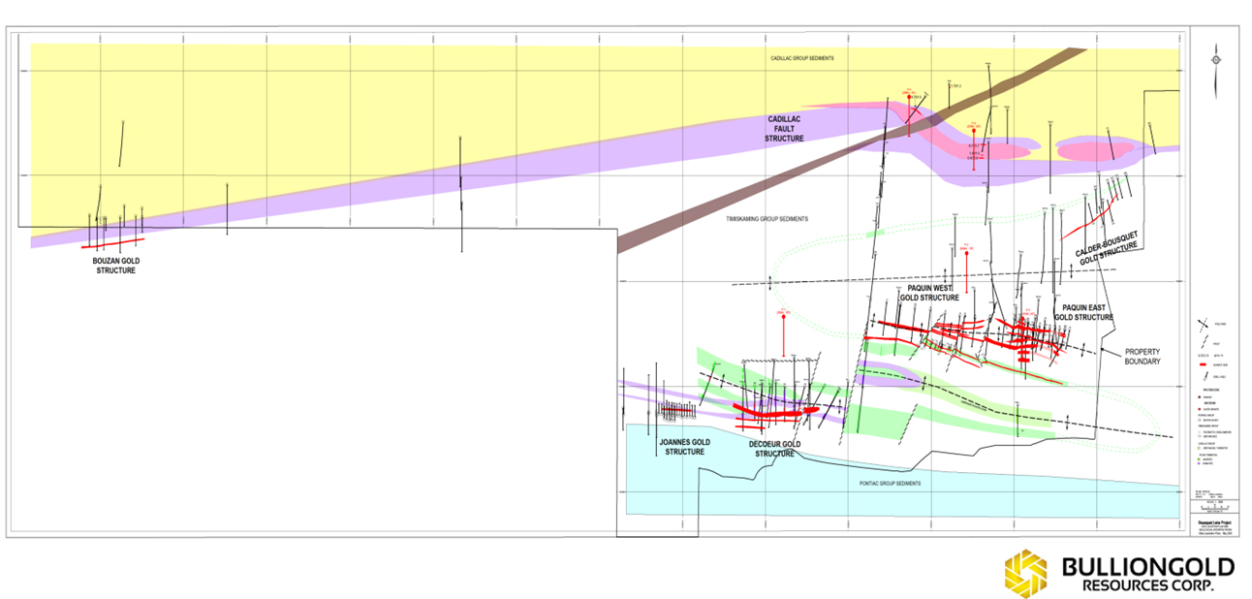
Task: Select the red drill marker near Decoeur structure
Action: tap(783, 334)
